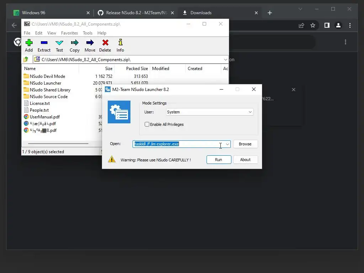
Task: Toggle the Chrome side panel icon
Action: (x=327, y=25)
